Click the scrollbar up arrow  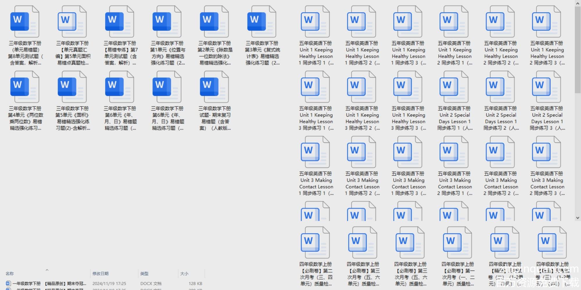(x=578, y=3)
